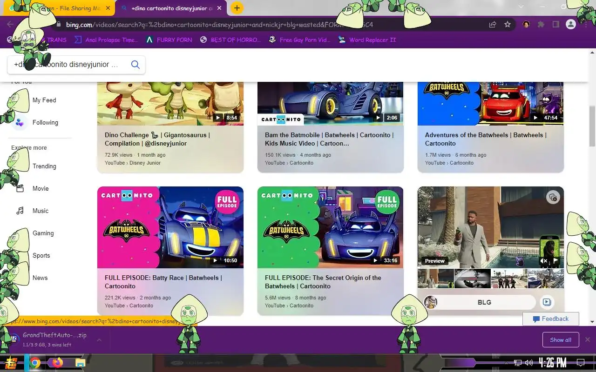Screen dimensions: 596x372
Task: Open a new tab with plus button
Action: (237, 8)
